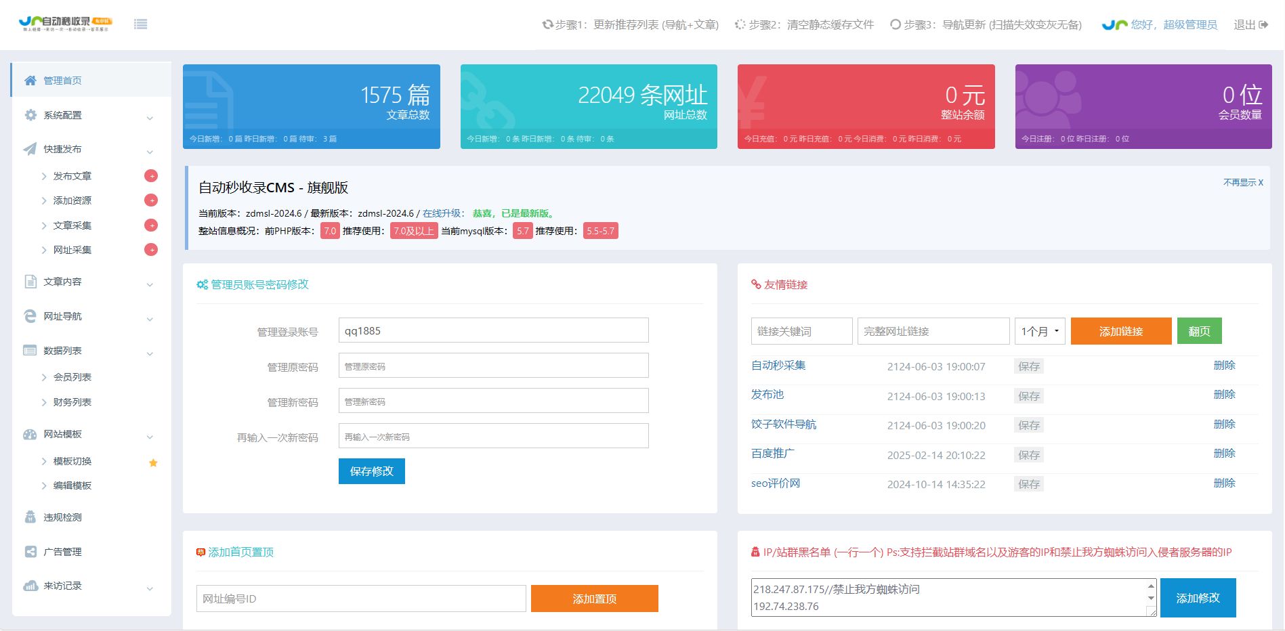Open 添加资源 menu item
The width and height of the screenshot is (1285, 631).
[72, 200]
